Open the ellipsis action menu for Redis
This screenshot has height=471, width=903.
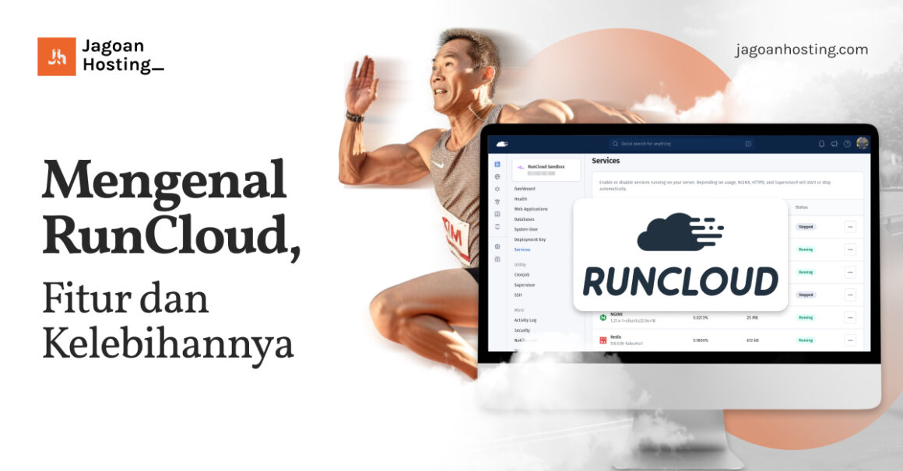(x=849, y=340)
